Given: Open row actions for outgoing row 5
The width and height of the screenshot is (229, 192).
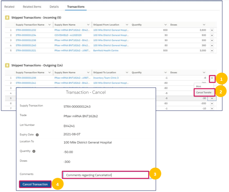Looking at the screenshot, I should [212, 98].
